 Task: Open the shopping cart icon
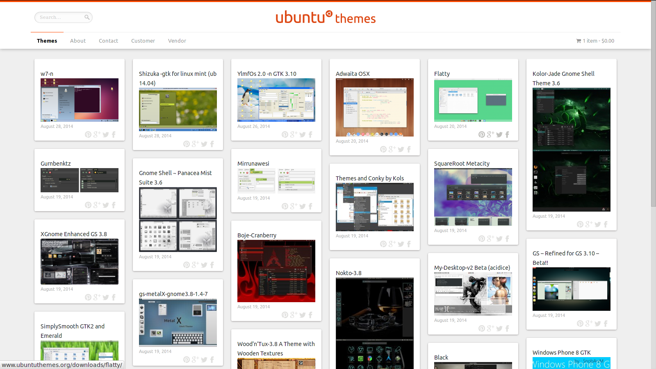point(579,41)
